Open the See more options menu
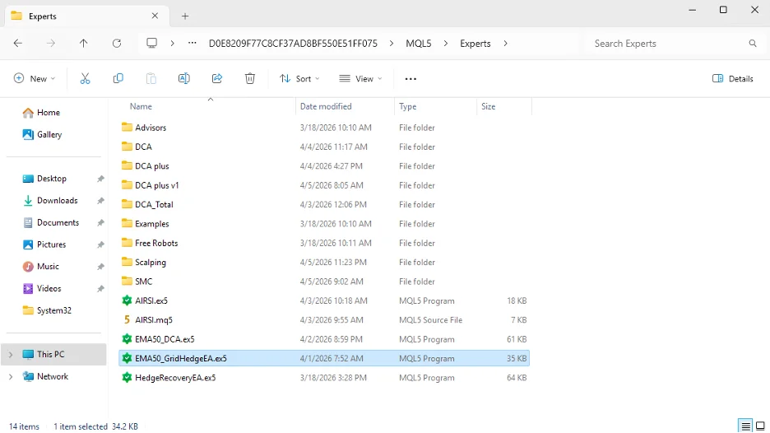 (x=411, y=78)
